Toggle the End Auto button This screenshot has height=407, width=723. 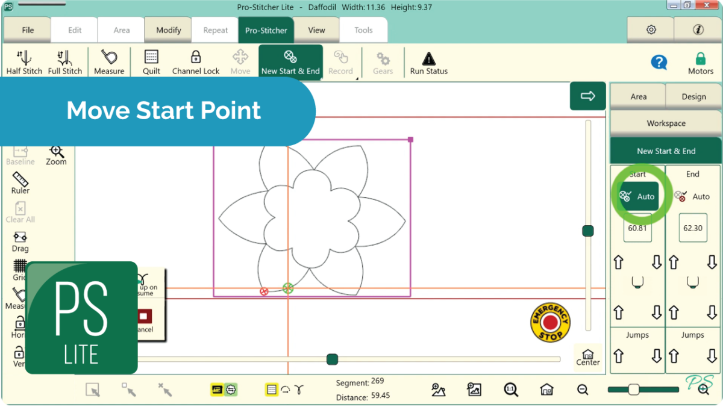click(x=693, y=196)
